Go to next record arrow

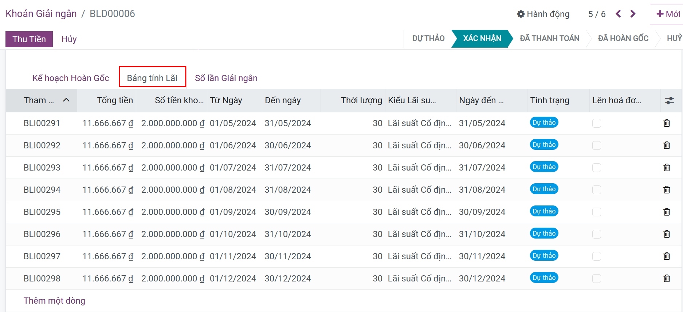pyautogui.click(x=633, y=14)
